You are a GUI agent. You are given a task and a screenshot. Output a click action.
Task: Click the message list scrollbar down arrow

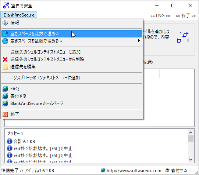pyautogui.click(x=191, y=160)
